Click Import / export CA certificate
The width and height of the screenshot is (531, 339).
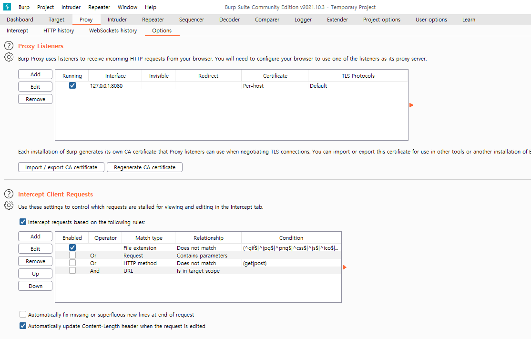pos(61,167)
